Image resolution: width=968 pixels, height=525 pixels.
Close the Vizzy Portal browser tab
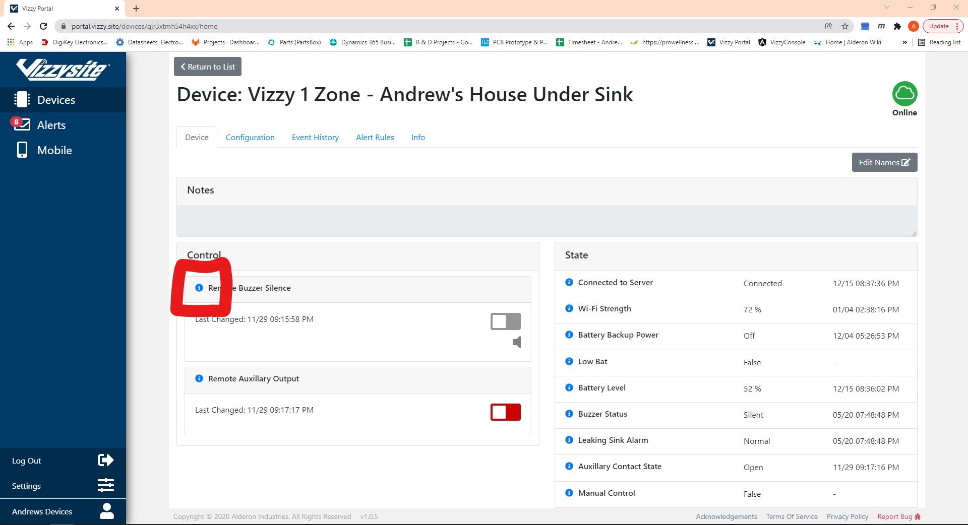117,9
